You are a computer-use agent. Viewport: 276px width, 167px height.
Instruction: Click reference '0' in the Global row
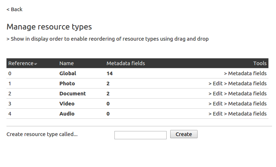pyautogui.click(x=10, y=73)
